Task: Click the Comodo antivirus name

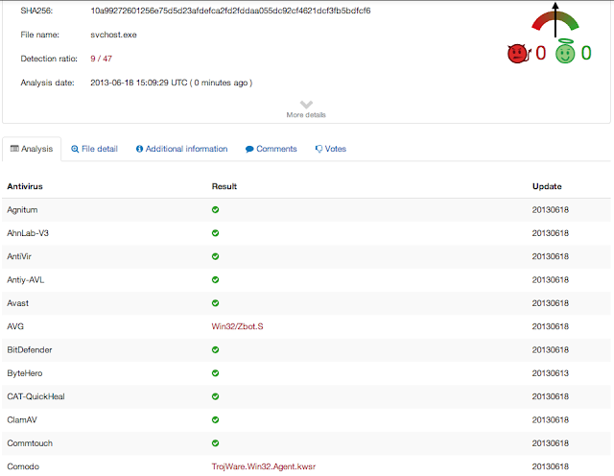Action: pyautogui.click(x=23, y=466)
